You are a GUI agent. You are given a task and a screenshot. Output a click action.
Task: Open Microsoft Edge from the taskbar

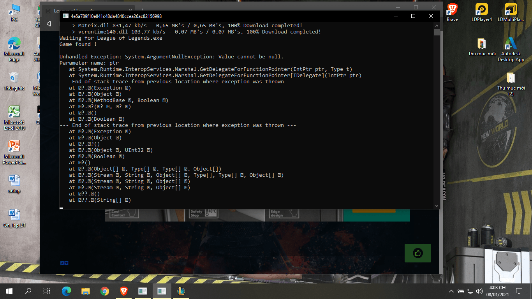click(x=67, y=291)
